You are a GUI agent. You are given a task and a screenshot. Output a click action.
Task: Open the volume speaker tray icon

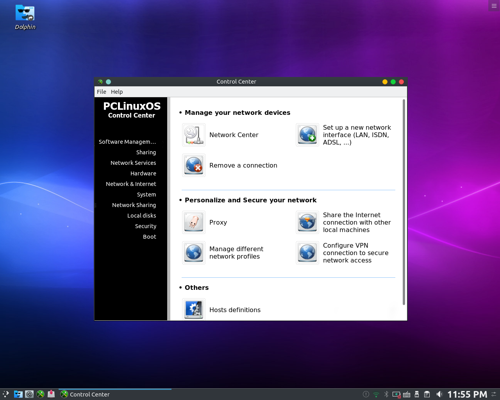pos(439,395)
